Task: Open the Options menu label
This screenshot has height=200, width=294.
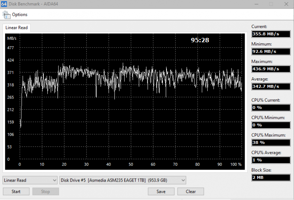Action: point(19,15)
